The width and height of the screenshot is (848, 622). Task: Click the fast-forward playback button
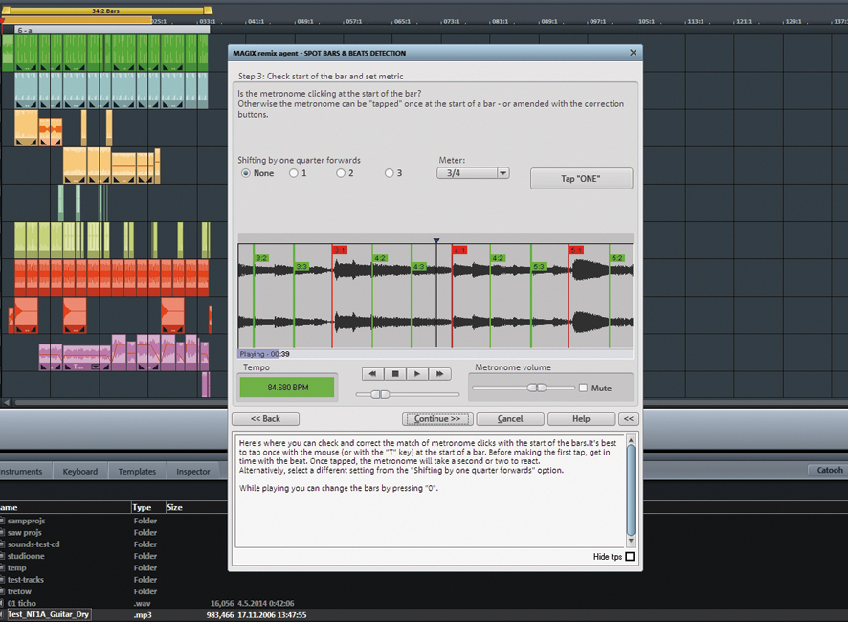click(439, 374)
